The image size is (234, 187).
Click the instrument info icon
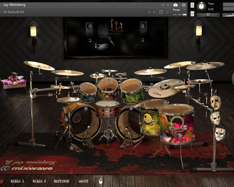point(183,5)
